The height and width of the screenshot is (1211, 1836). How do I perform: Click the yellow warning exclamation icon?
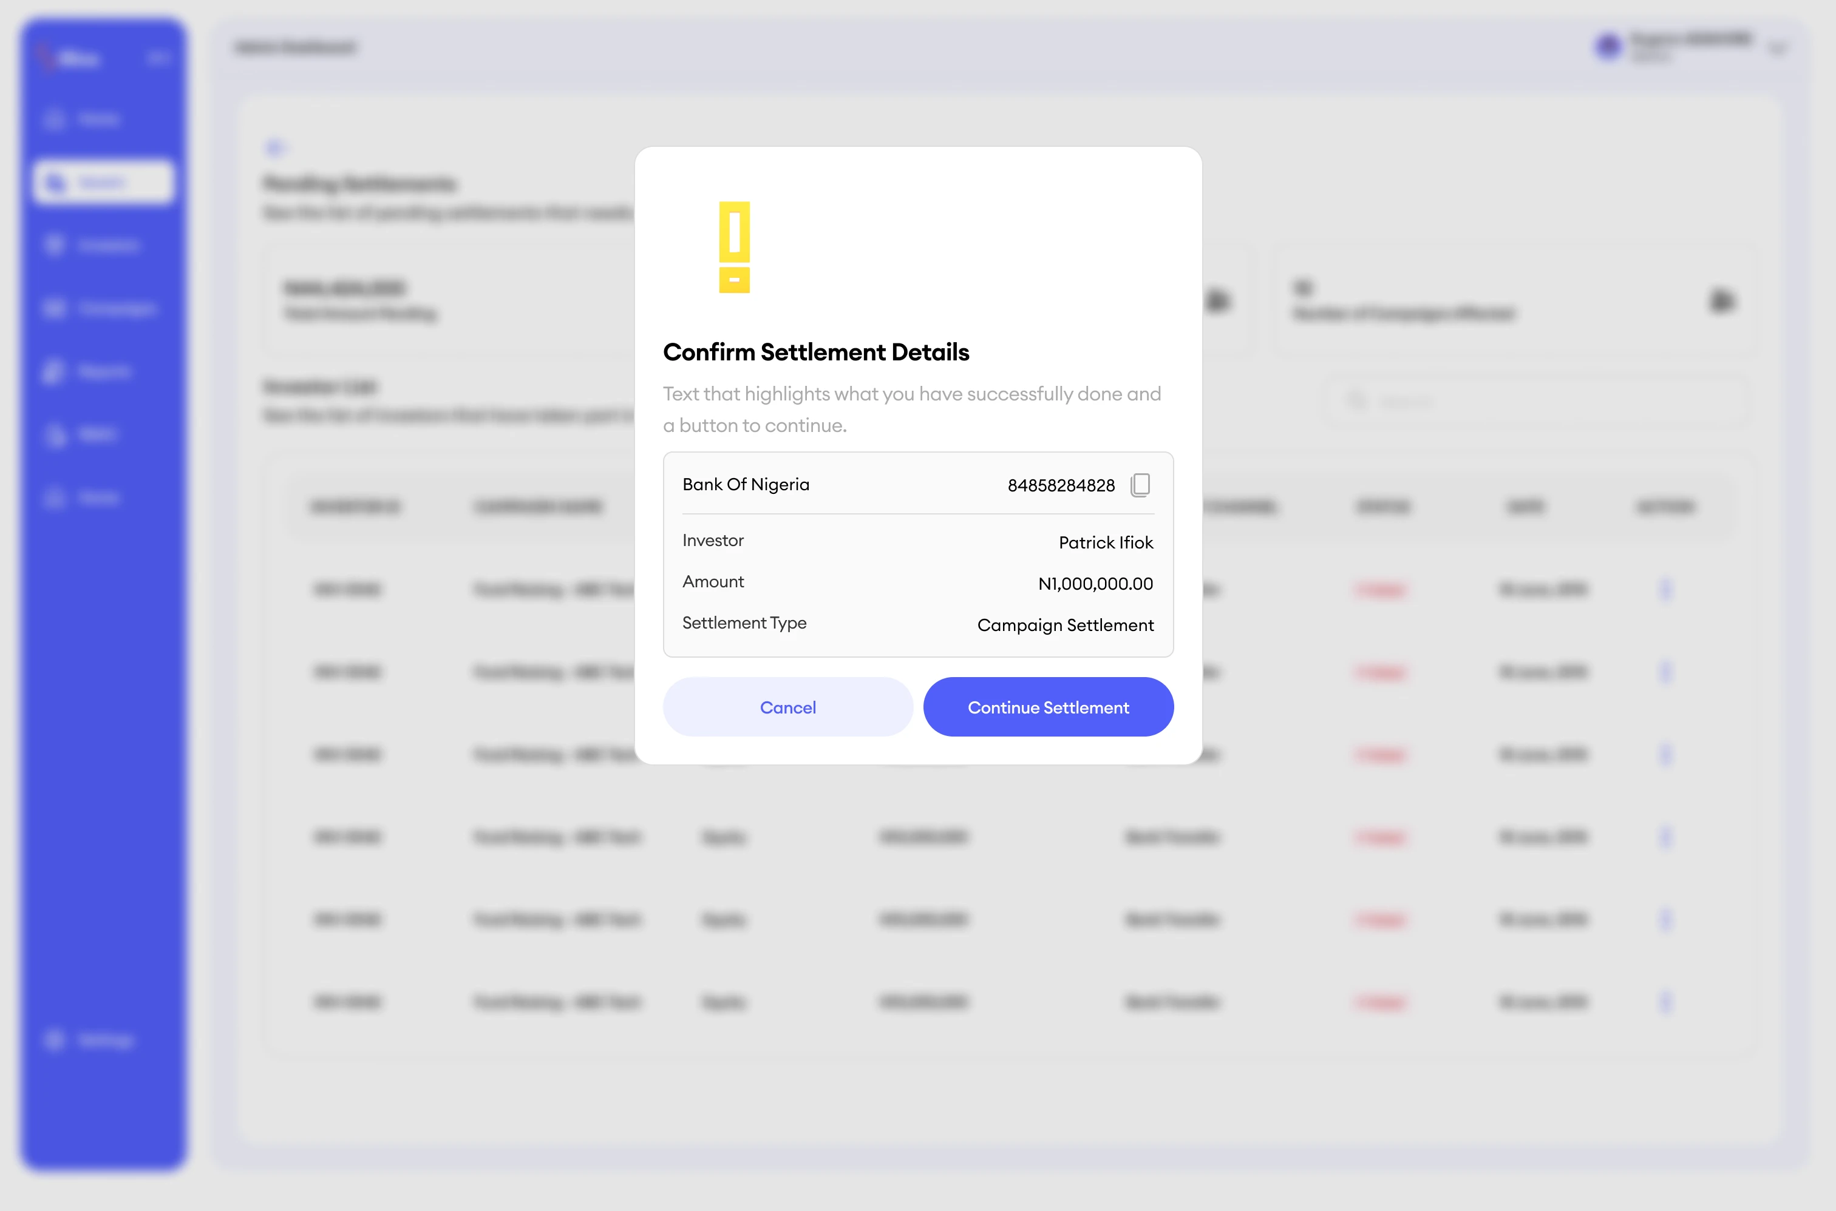[x=734, y=247]
